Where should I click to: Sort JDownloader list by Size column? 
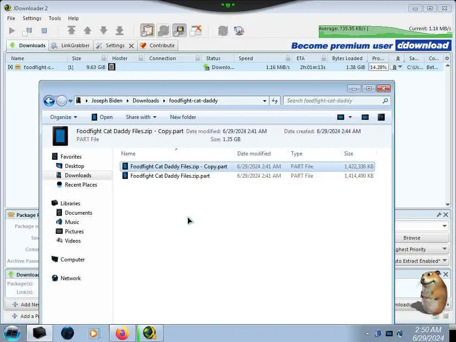77,58
